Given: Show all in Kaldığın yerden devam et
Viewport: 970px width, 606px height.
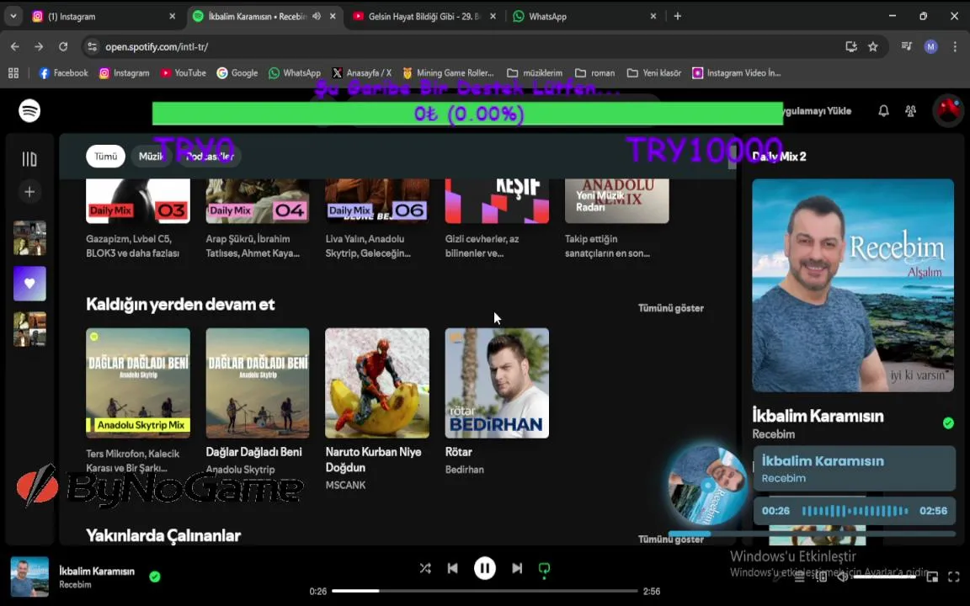Looking at the screenshot, I should pos(670,308).
